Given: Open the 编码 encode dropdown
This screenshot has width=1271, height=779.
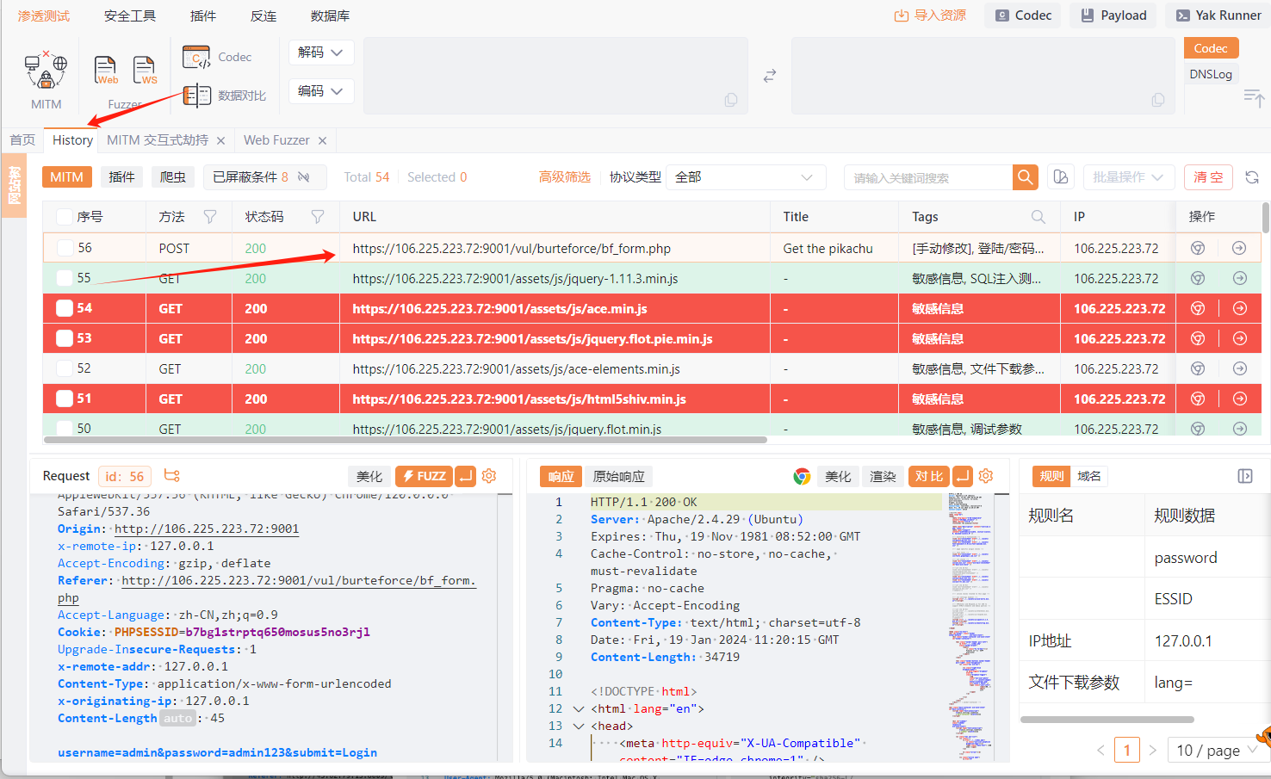Looking at the screenshot, I should (x=320, y=91).
